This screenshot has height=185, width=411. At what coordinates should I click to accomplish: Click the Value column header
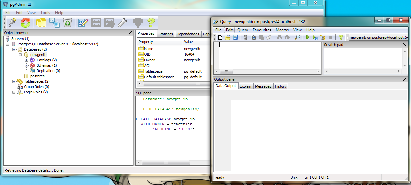point(196,42)
